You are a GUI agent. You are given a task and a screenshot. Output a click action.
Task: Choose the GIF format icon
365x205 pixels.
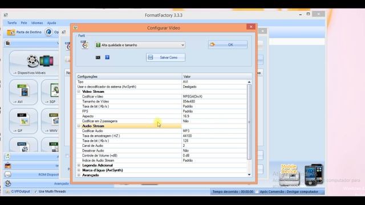pyautogui.click(x=23, y=119)
